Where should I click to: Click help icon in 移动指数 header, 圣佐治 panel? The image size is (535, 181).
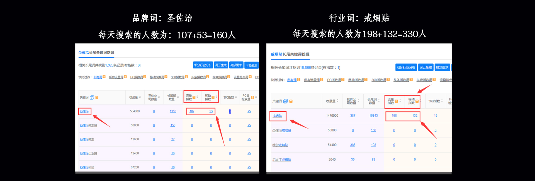(x=213, y=97)
